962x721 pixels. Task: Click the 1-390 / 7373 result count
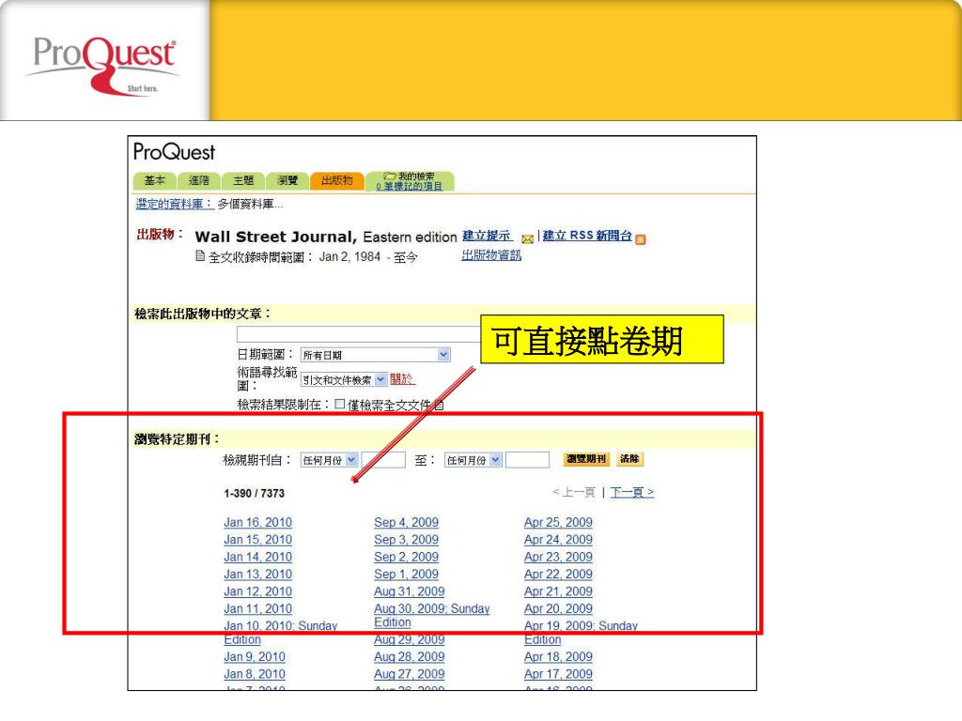click(x=254, y=493)
